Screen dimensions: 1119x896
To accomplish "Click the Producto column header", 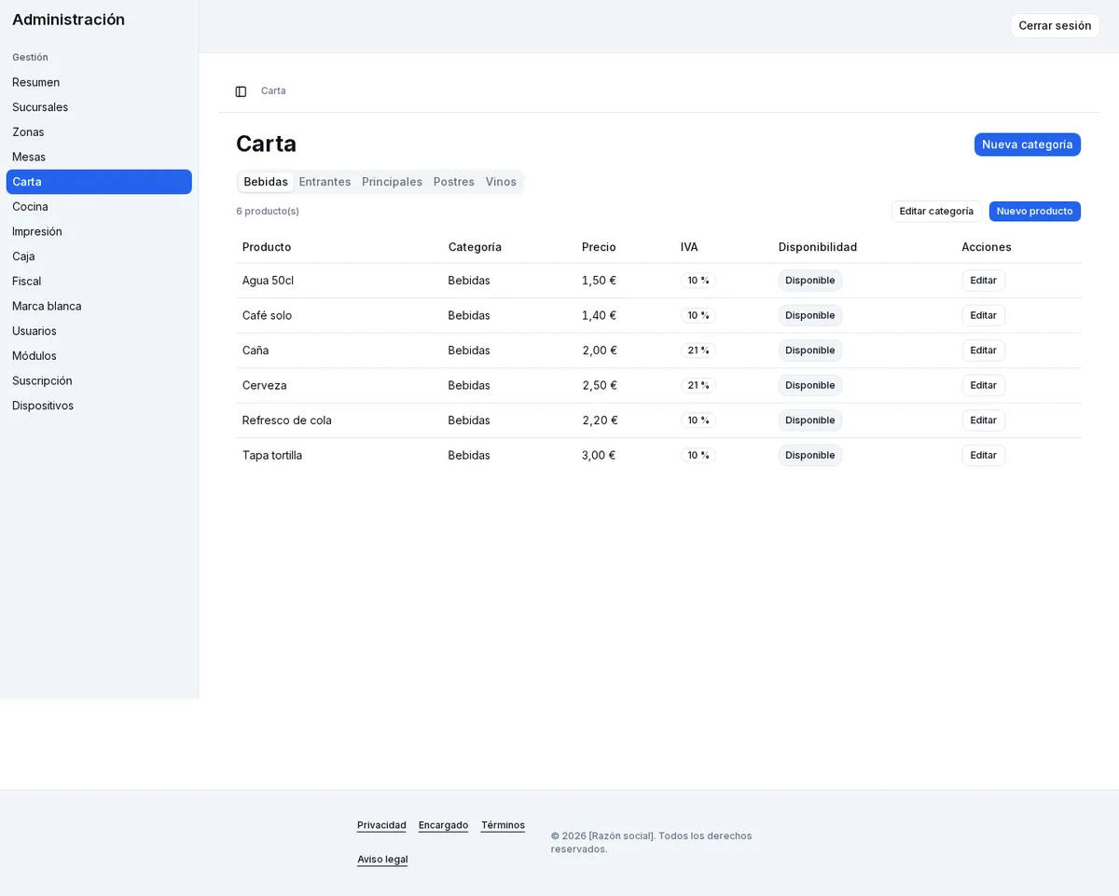I will pos(267,247).
